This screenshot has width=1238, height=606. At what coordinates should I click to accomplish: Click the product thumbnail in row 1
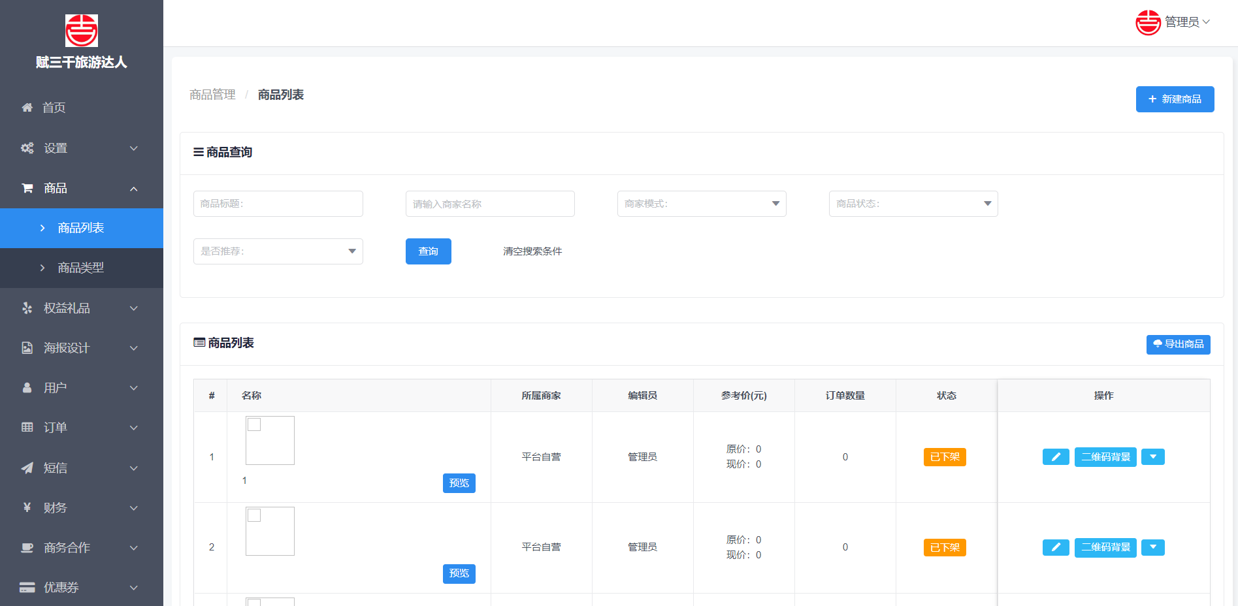click(270, 440)
